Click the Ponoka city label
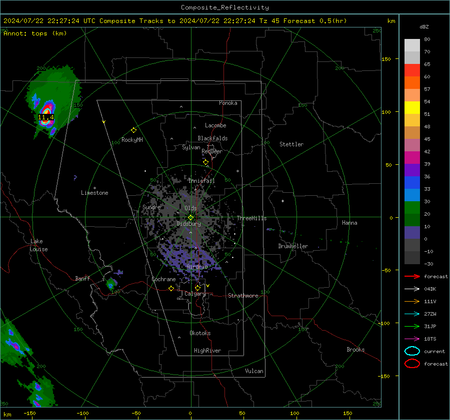 click(x=228, y=103)
